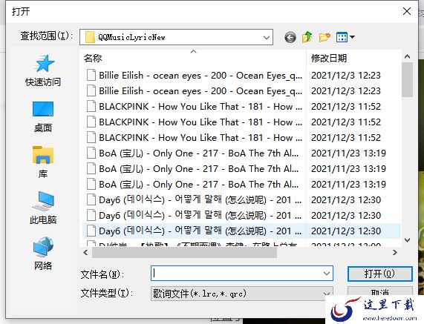Go up one folder level
The height and width of the screenshot is (324, 424).
click(x=307, y=37)
